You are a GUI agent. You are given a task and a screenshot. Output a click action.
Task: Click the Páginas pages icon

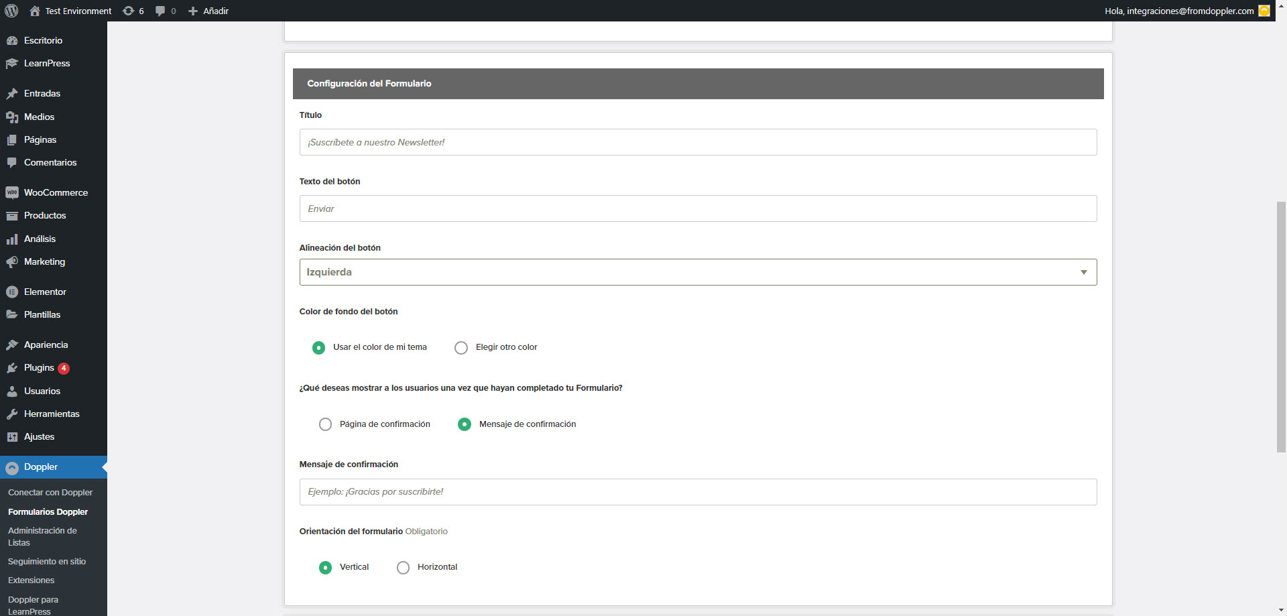click(x=12, y=139)
